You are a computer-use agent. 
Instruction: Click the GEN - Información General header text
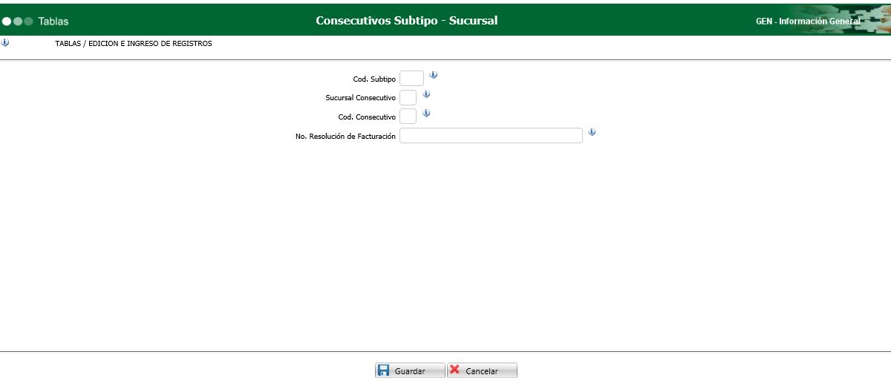click(808, 22)
